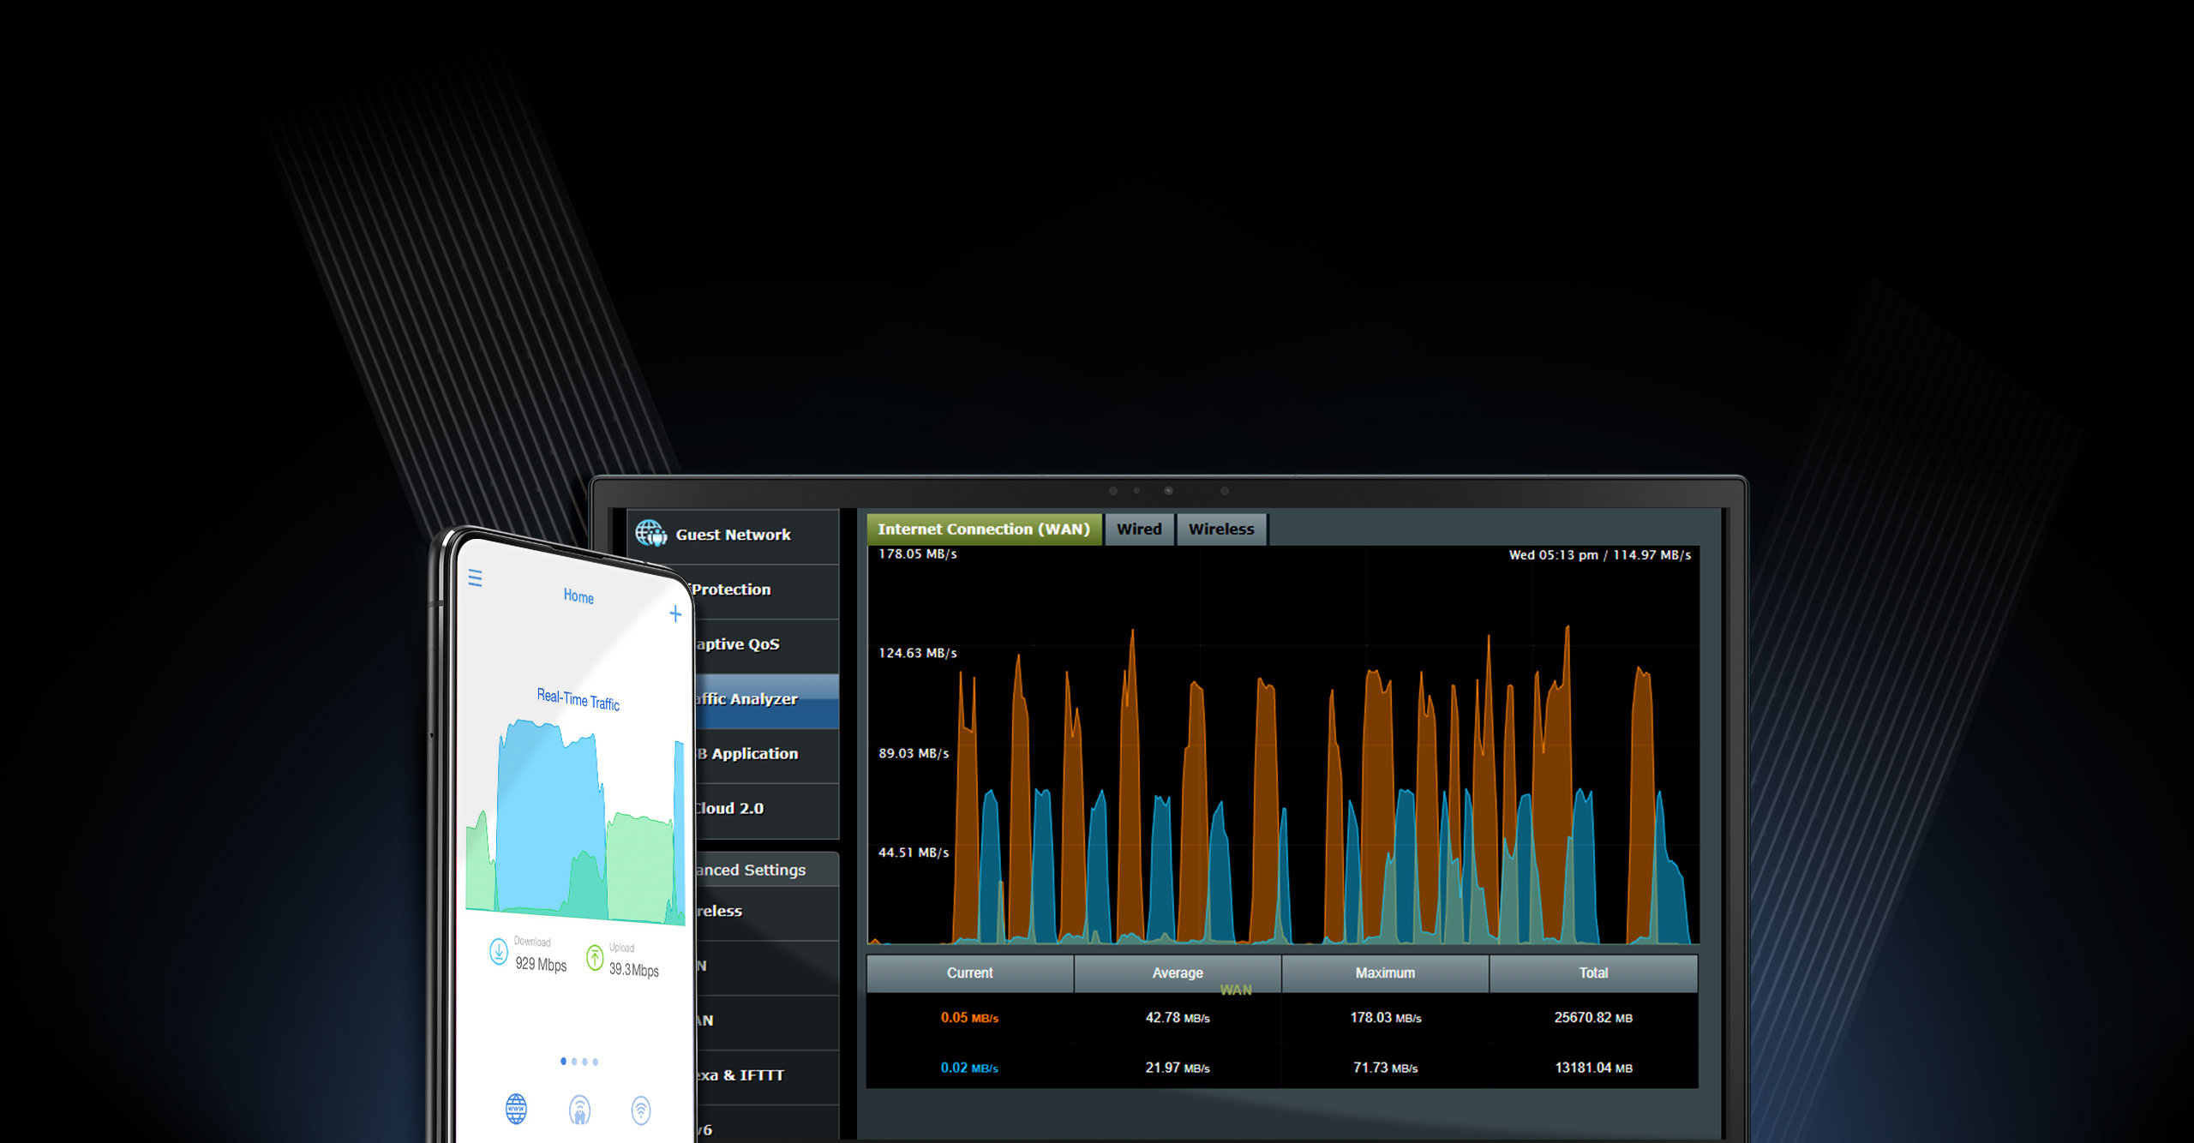Switch to the Wired tab
Image resolution: width=2194 pixels, height=1143 pixels.
tap(1138, 529)
